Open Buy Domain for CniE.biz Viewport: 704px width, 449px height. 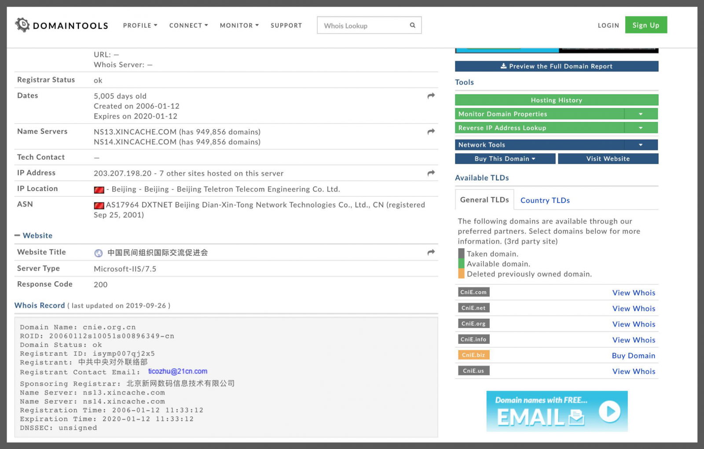(x=634, y=355)
